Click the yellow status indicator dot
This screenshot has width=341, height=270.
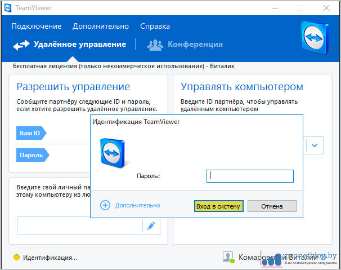pos(16,258)
